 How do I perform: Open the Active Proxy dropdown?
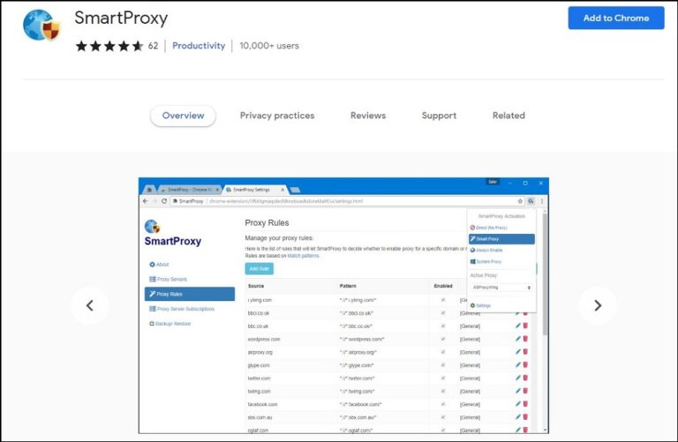501,287
